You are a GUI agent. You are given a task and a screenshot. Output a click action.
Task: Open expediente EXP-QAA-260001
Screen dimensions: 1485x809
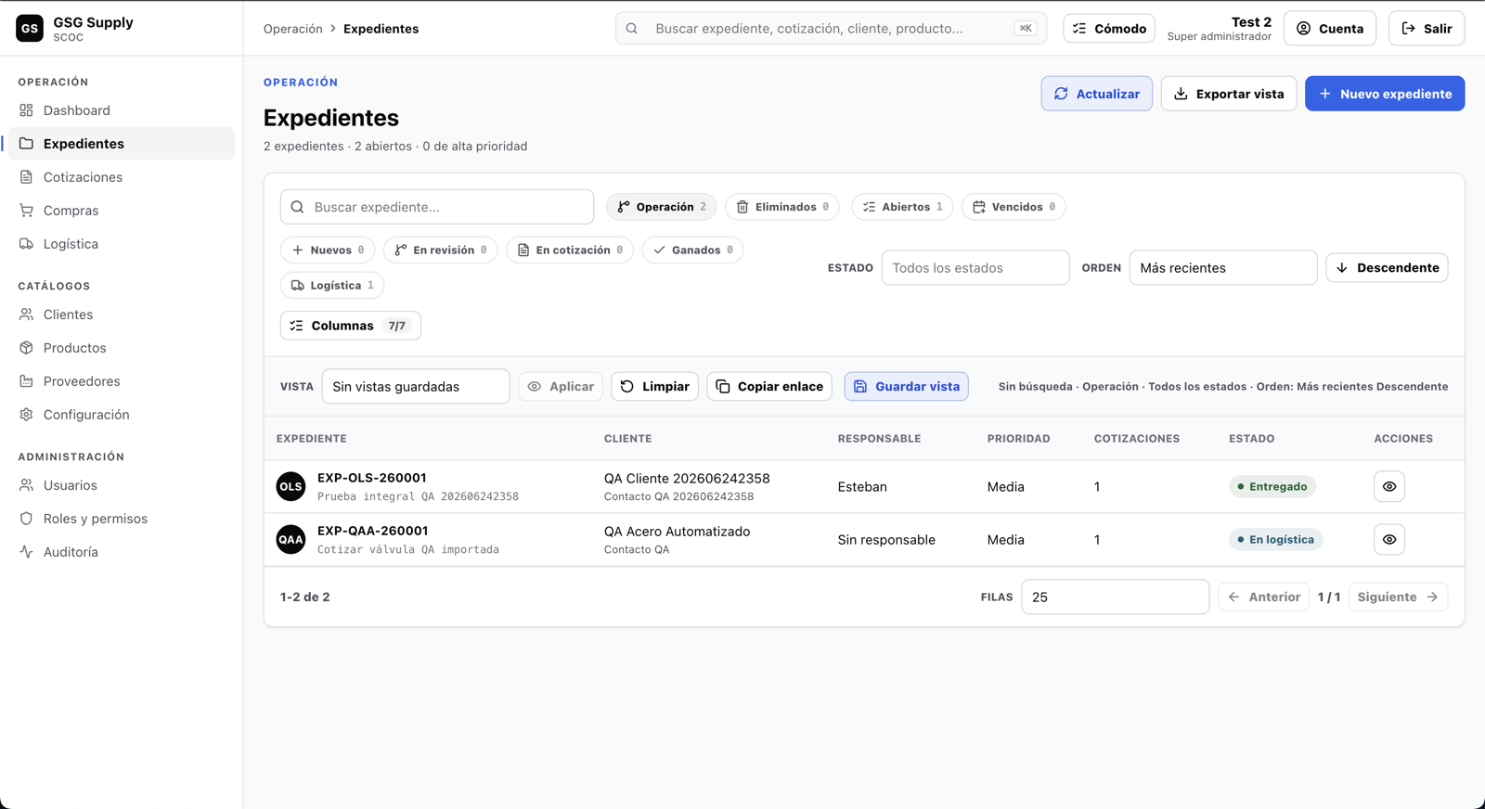373,531
